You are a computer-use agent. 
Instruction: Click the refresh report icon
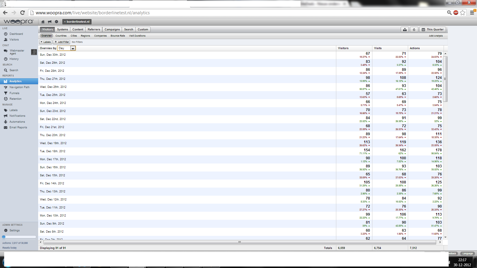(414, 29)
